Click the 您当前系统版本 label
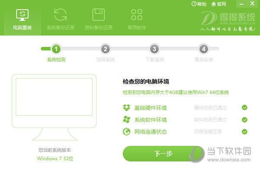The image size is (260, 171). [55, 150]
